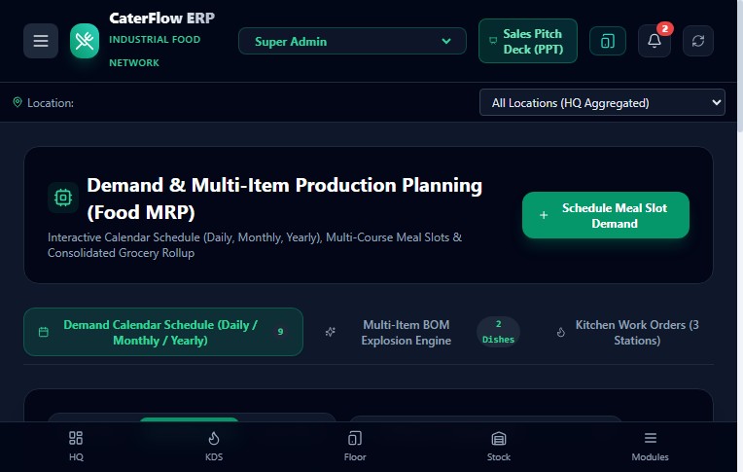The height and width of the screenshot is (472, 743).
Task: Click the Demand & Multi-Item Production Planning heading
Action: (284, 199)
